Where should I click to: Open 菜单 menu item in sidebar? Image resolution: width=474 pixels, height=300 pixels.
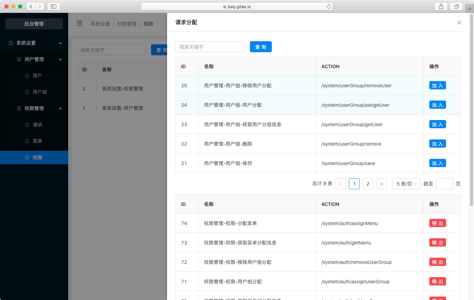point(34,141)
